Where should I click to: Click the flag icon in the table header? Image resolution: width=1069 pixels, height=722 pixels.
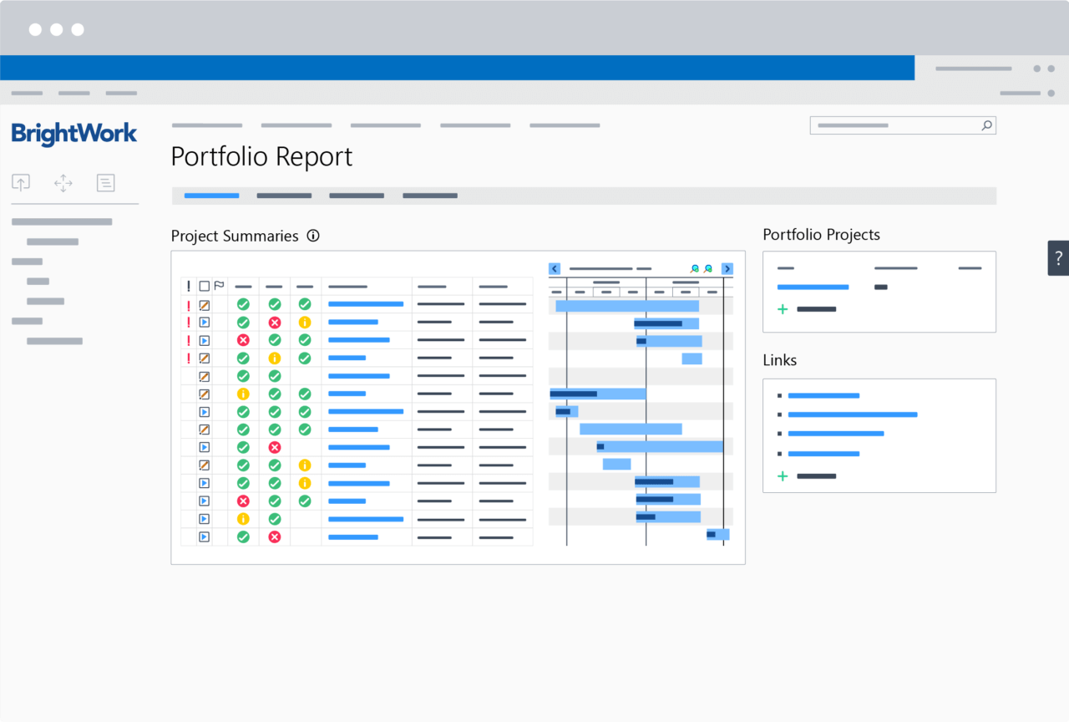click(219, 286)
